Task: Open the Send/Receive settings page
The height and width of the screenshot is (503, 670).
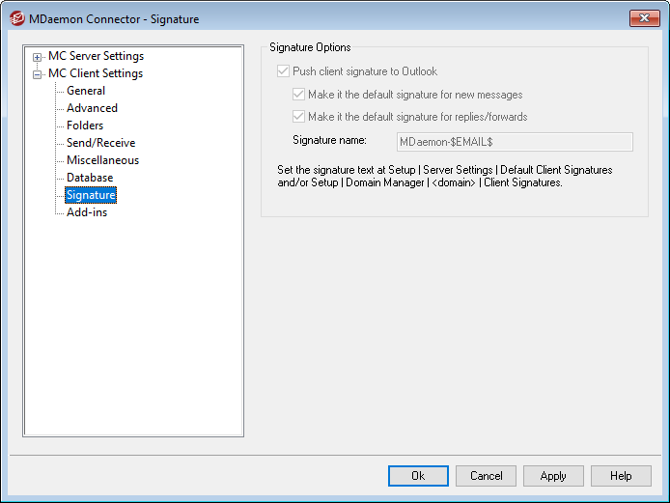Action: point(100,143)
